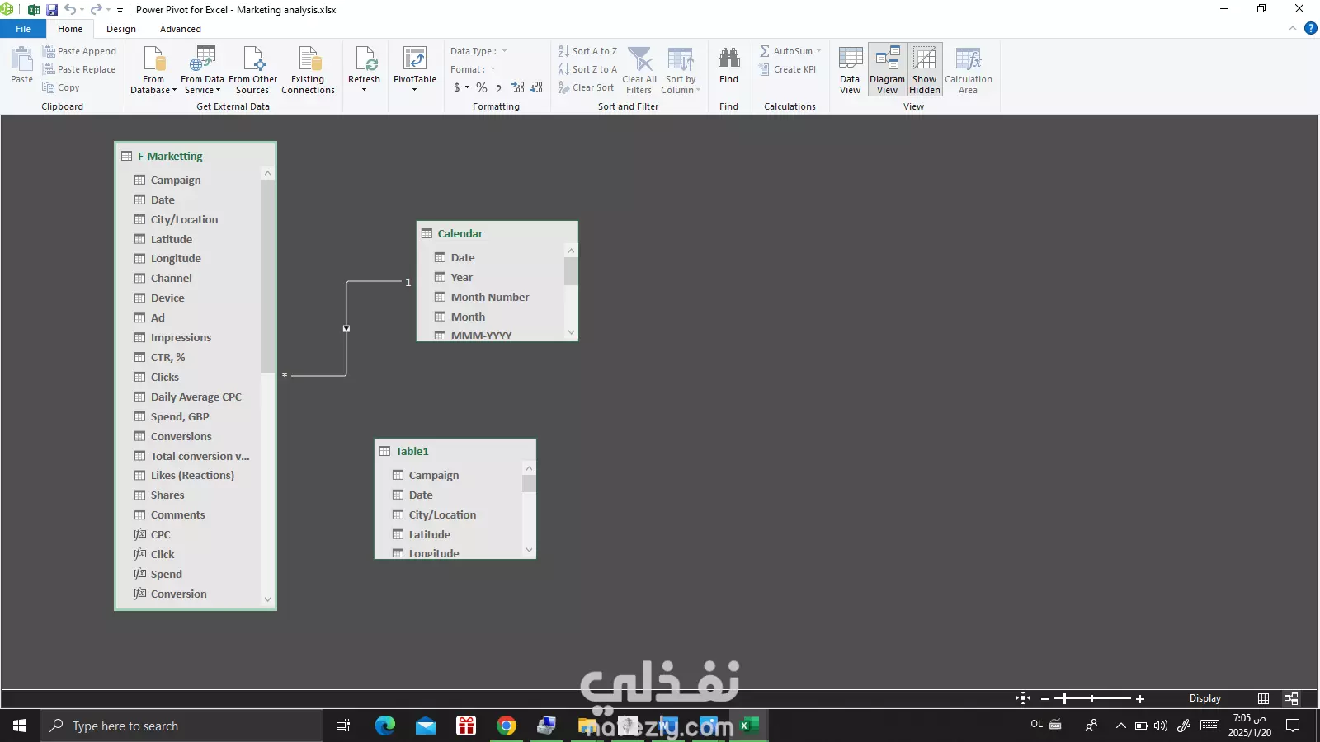The height and width of the screenshot is (742, 1320).
Task: Click the Decrease Decimal button
Action: [536, 87]
